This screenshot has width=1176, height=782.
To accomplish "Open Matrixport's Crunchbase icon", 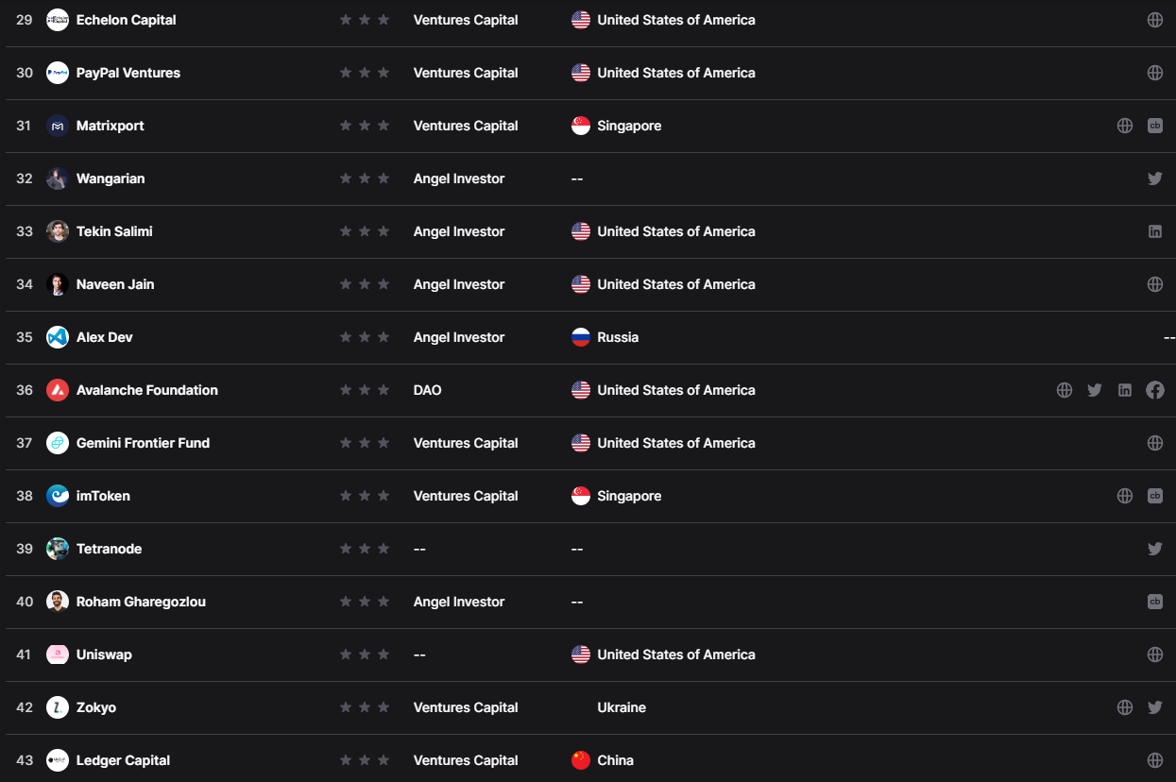I will pos(1154,126).
